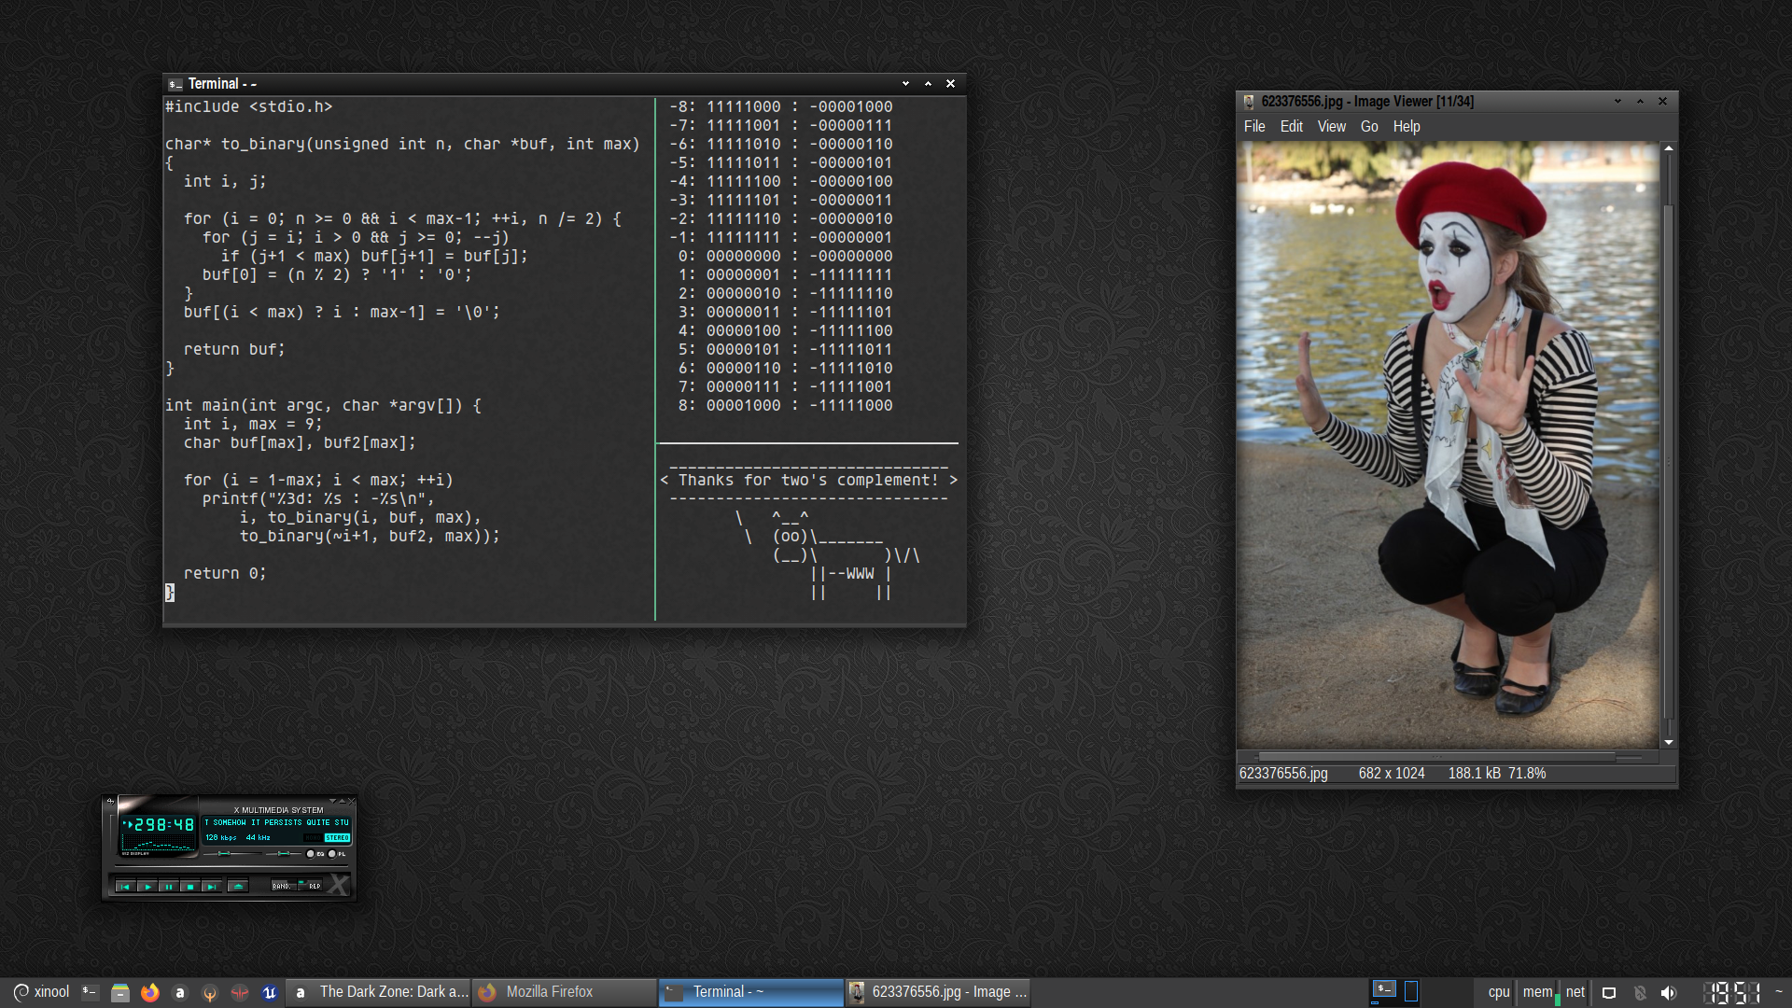Open the View menu in Image Viewer
The width and height of the screenshot is (1792, 1008).
(1331, 127)
